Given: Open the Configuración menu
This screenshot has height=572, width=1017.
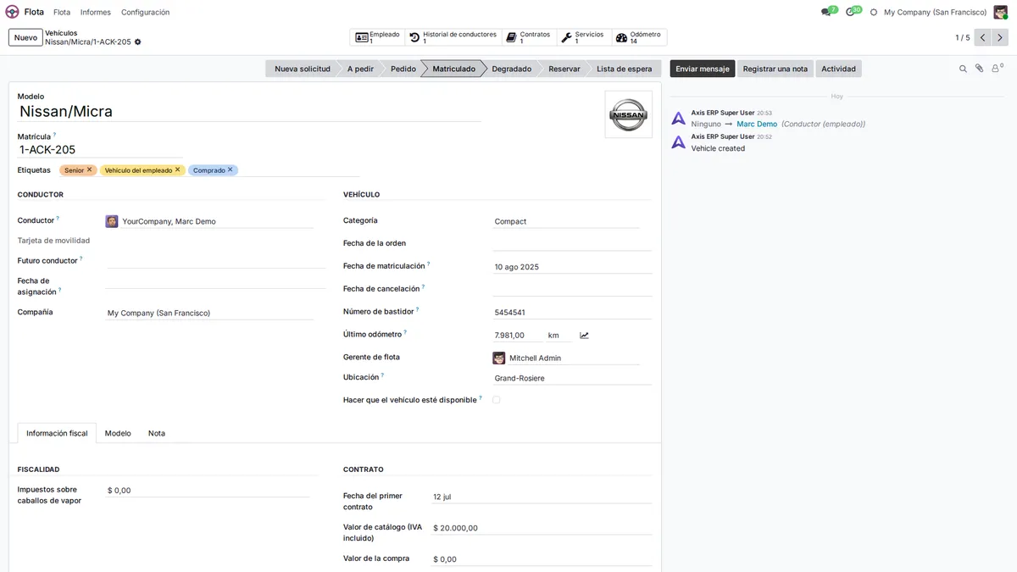Looking at the screenshot, I should pyautogui.click(x=145, y=12).
